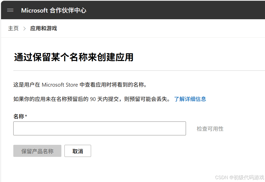Open the 了解详细信息 link

click(x=190, y=99)
